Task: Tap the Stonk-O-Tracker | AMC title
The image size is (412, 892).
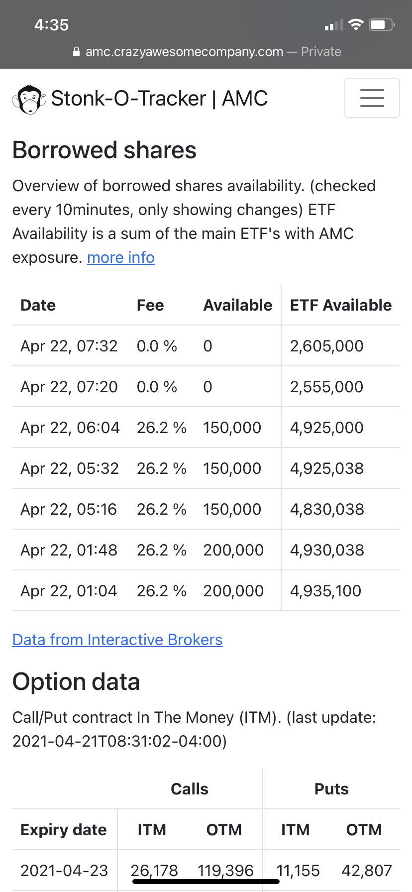Action: coord(159,98)
